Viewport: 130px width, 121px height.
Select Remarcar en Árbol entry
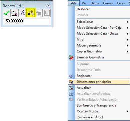(x=99, y=117)
